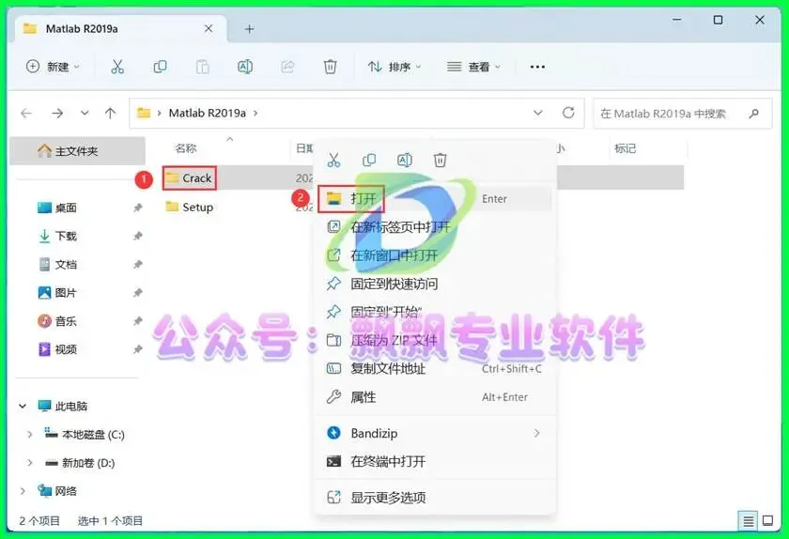
Task: Click the Delete trash icon in the toolbar
Action: [x=330, y=67]
